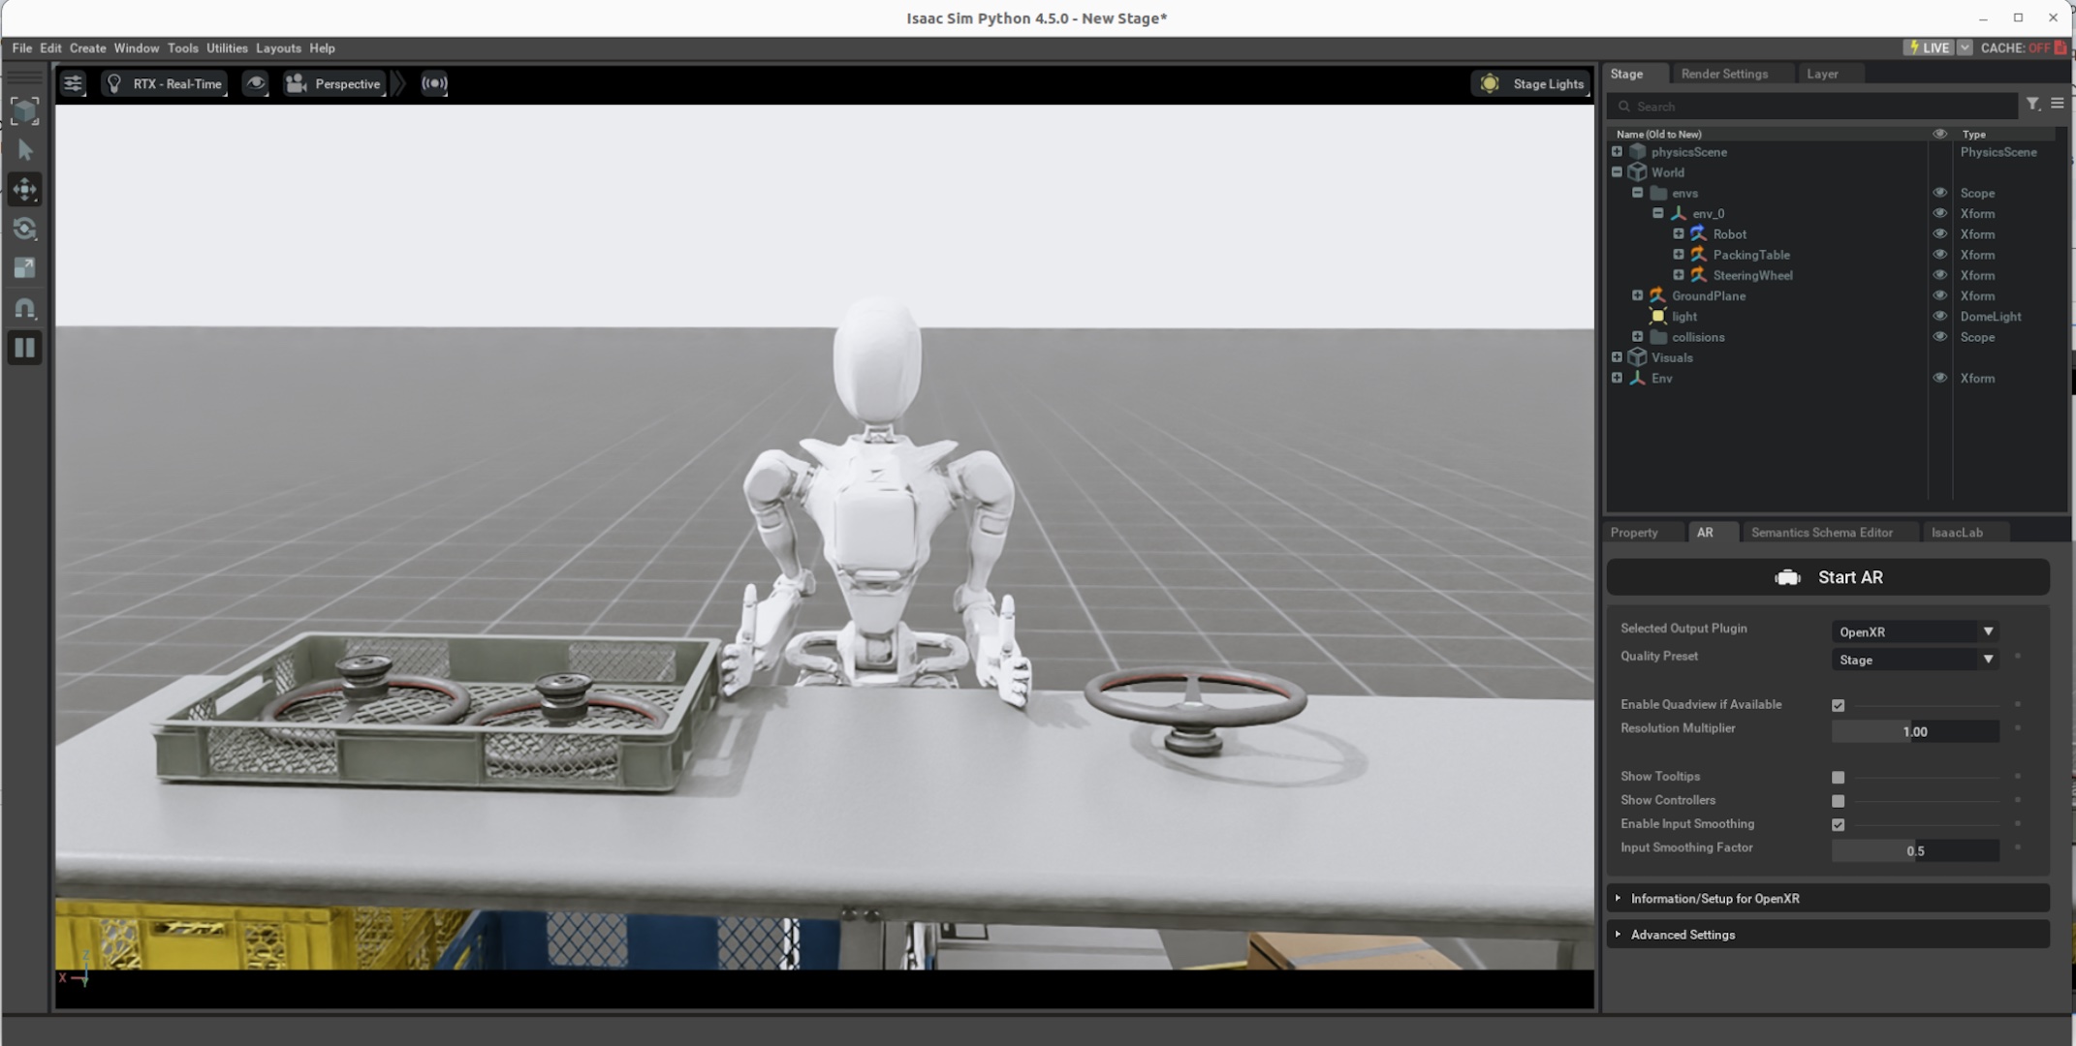Open the viewport settings sliders icon
This screenshot has height=1046, width=2076.
(x=73, y=83)
